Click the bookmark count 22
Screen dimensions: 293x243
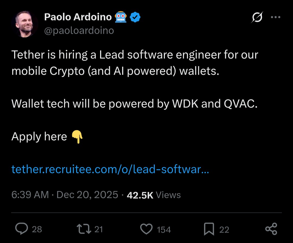click(x=224, y=230)
